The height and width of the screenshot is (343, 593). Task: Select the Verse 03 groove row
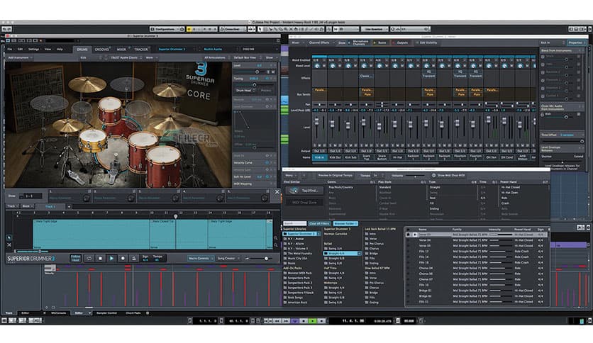pos(477,235)
